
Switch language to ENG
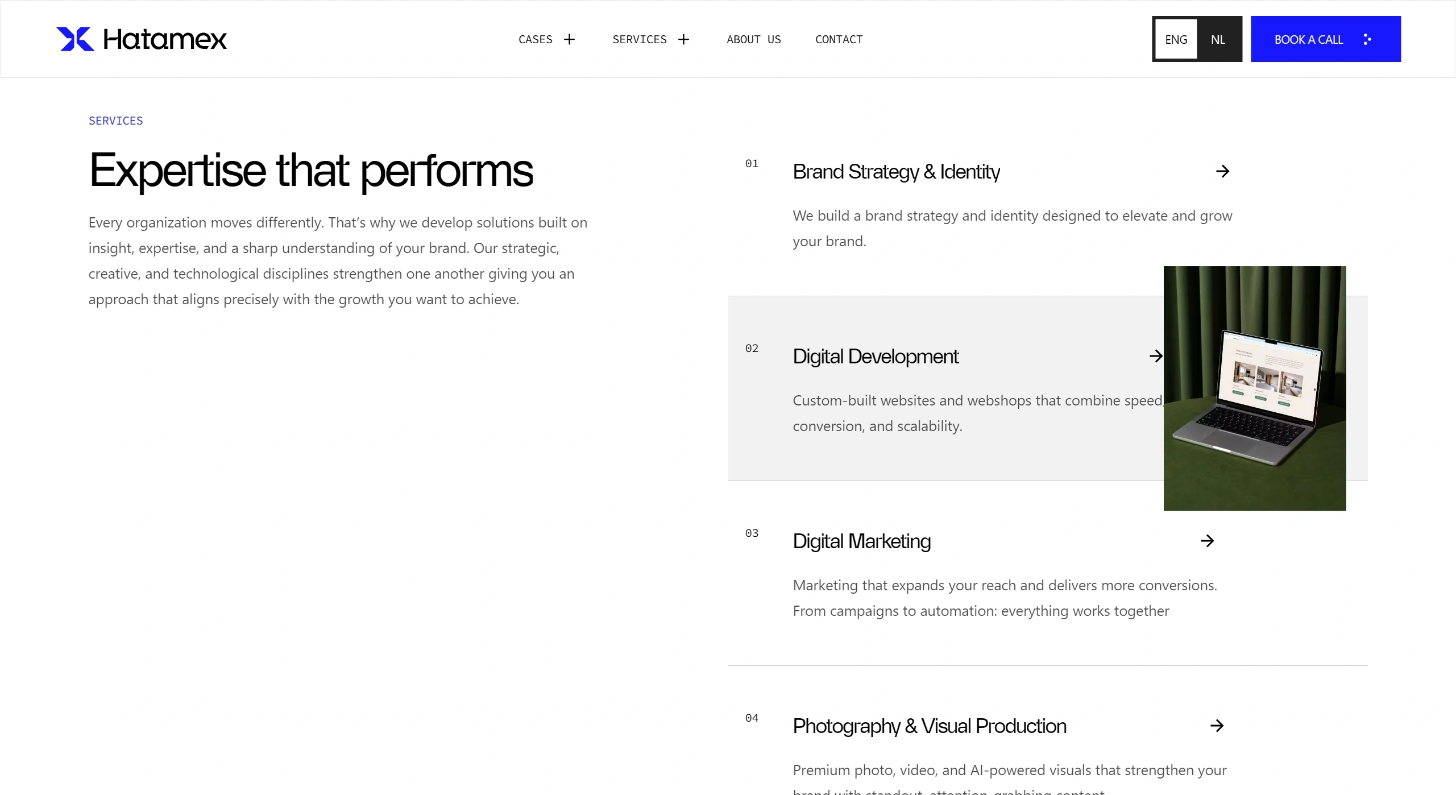(x=1176, y=39)
